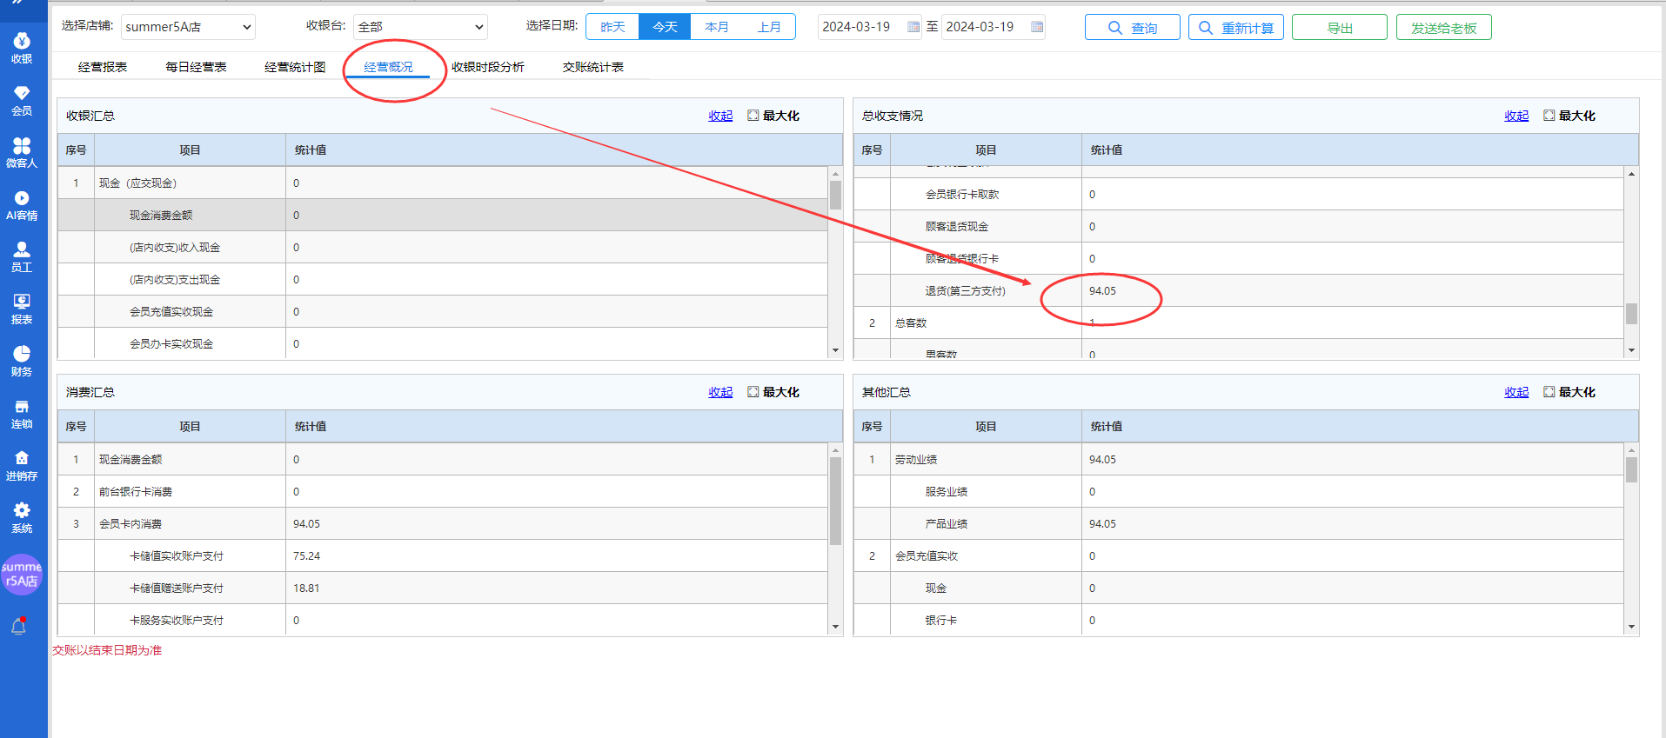Switch to the 经营概况 tab

tap(388, 67)
